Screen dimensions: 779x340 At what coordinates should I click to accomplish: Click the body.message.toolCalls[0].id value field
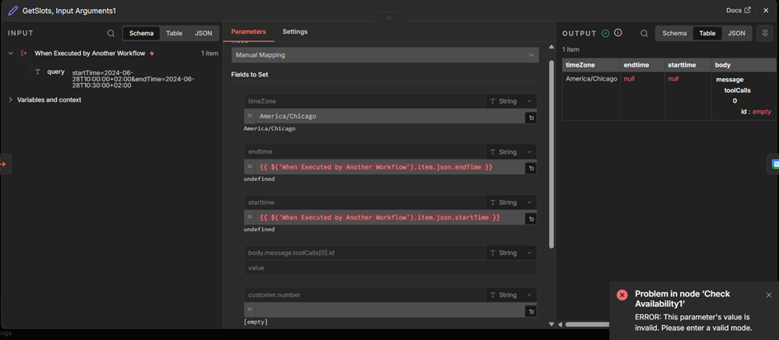coord(392,268)
